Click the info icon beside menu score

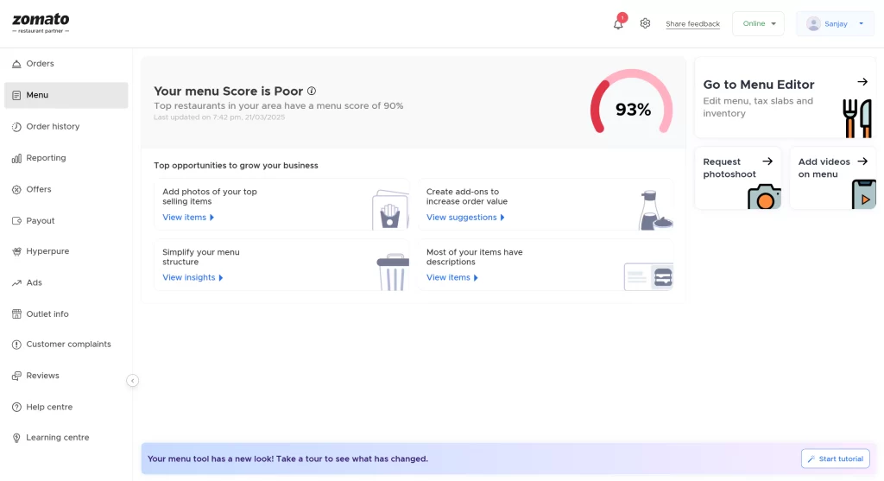coord(312,91)
